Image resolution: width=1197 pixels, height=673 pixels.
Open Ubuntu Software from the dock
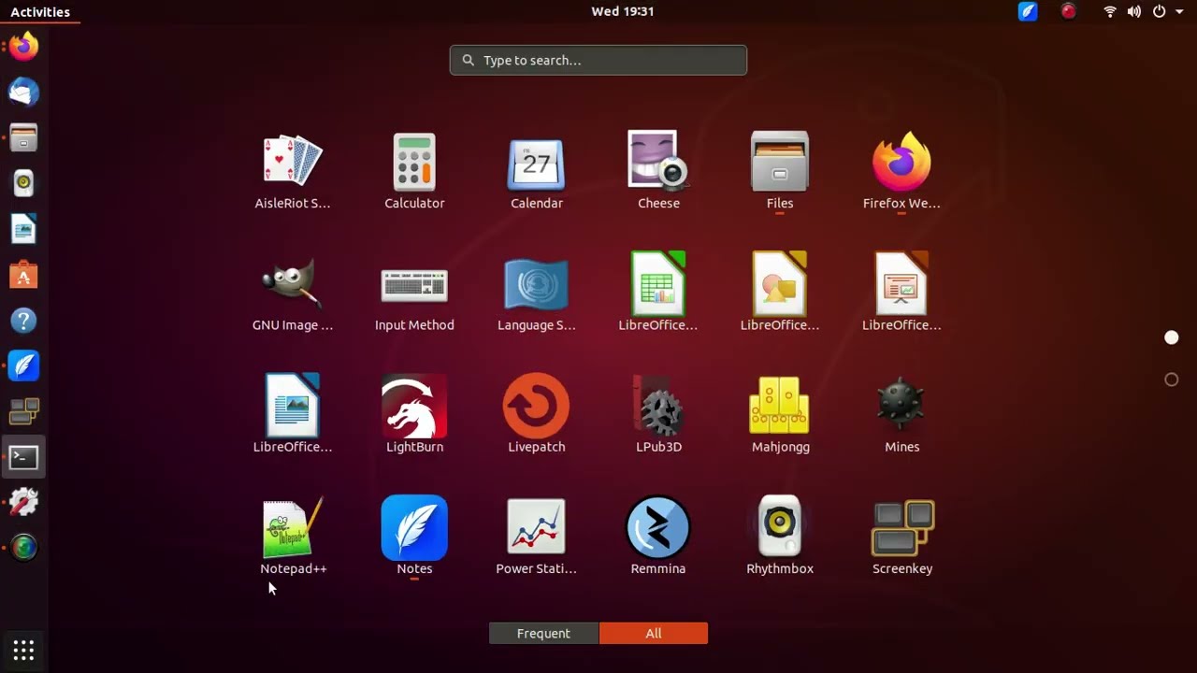(23, 275)
